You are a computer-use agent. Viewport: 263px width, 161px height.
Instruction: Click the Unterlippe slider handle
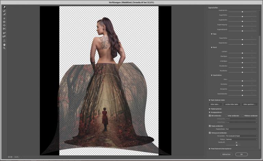point(242,63)
